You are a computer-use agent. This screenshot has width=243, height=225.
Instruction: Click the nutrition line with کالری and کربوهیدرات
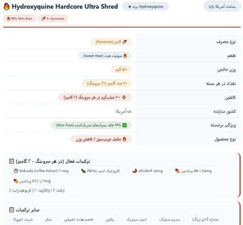37,190
